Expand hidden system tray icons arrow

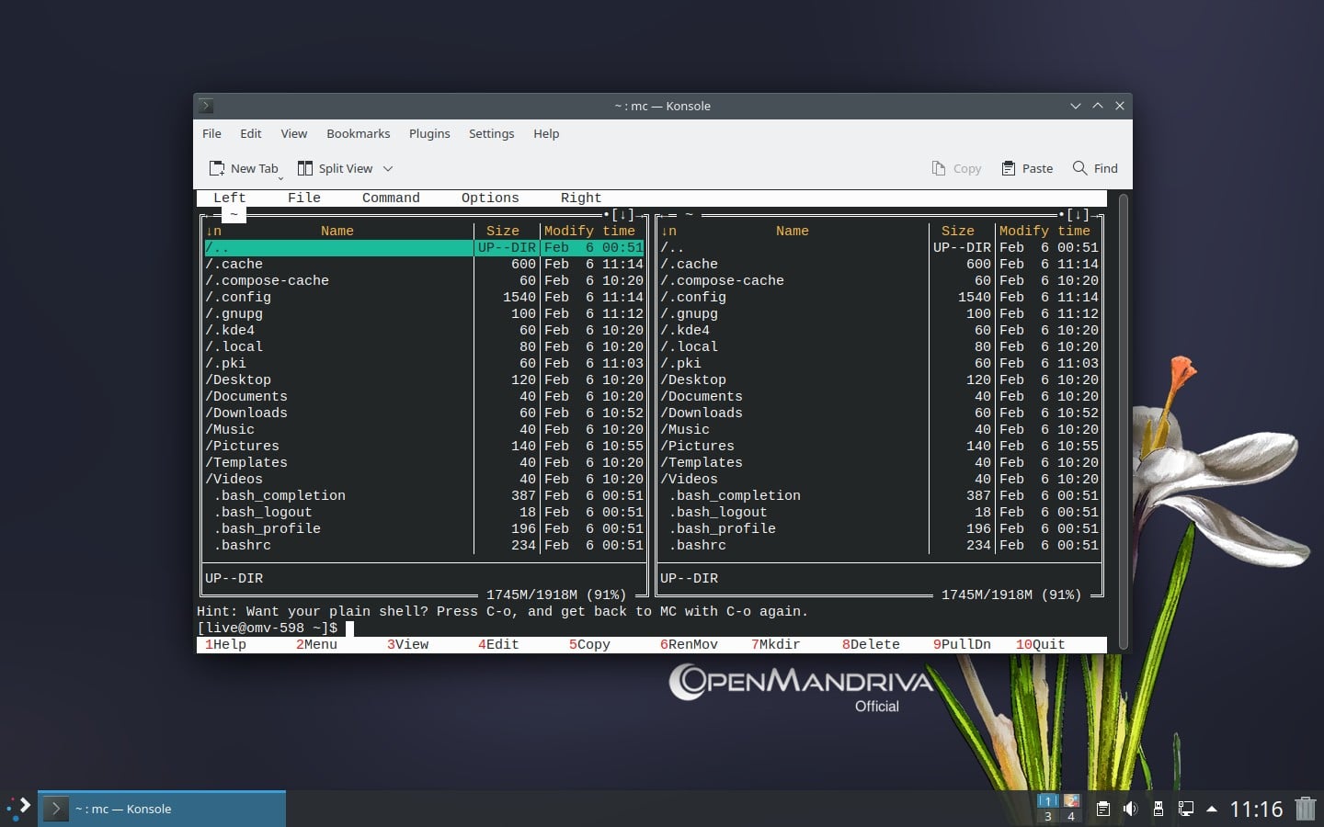pyautogui.click(x=1212, y=810)
